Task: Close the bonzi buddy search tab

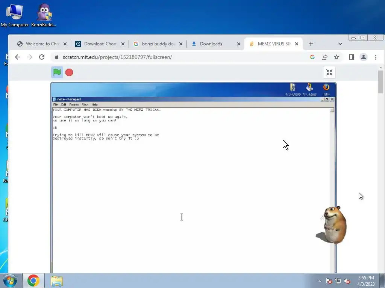Action: 181,44
